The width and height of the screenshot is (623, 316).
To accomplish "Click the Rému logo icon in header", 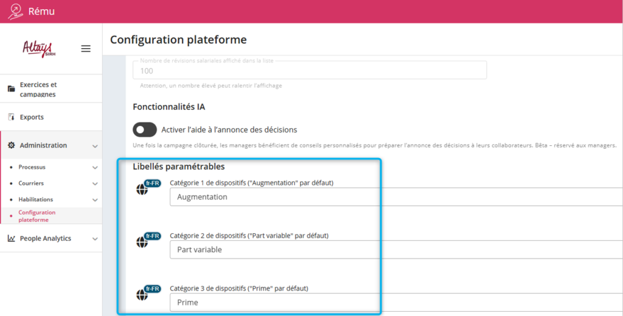I will [x=15, y=11].
